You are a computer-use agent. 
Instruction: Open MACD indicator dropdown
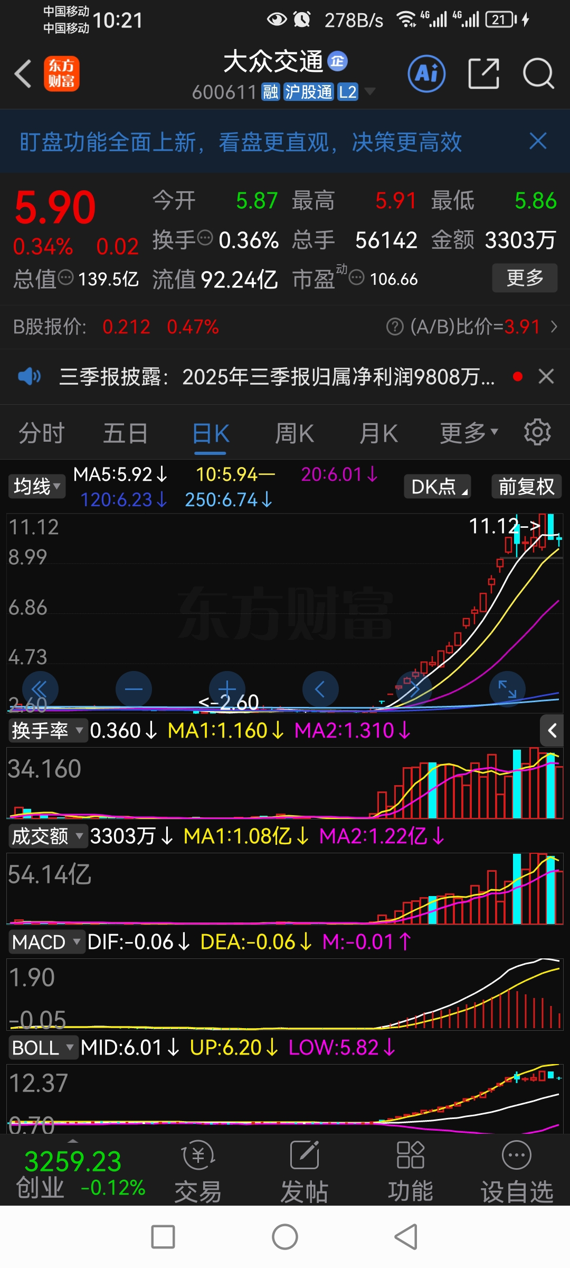pyautogui.click(x=46, y=942)
